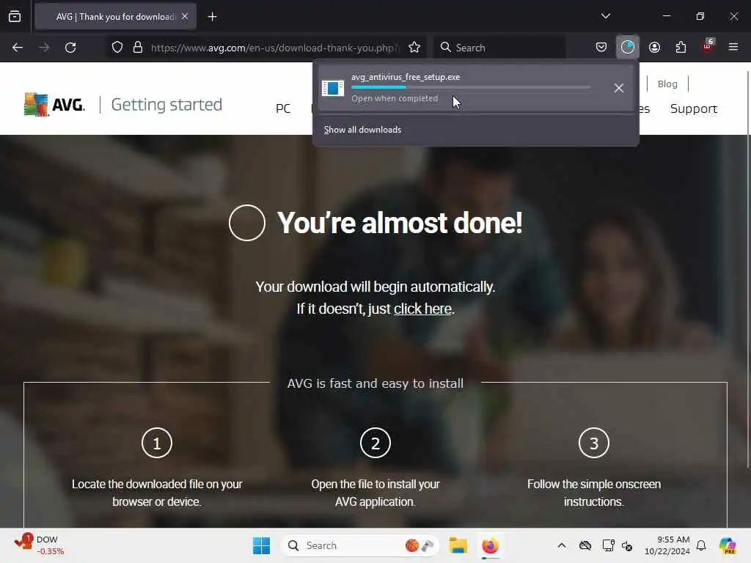Show hidden system tray icons
751x563 pixels.
coord(561,545)
